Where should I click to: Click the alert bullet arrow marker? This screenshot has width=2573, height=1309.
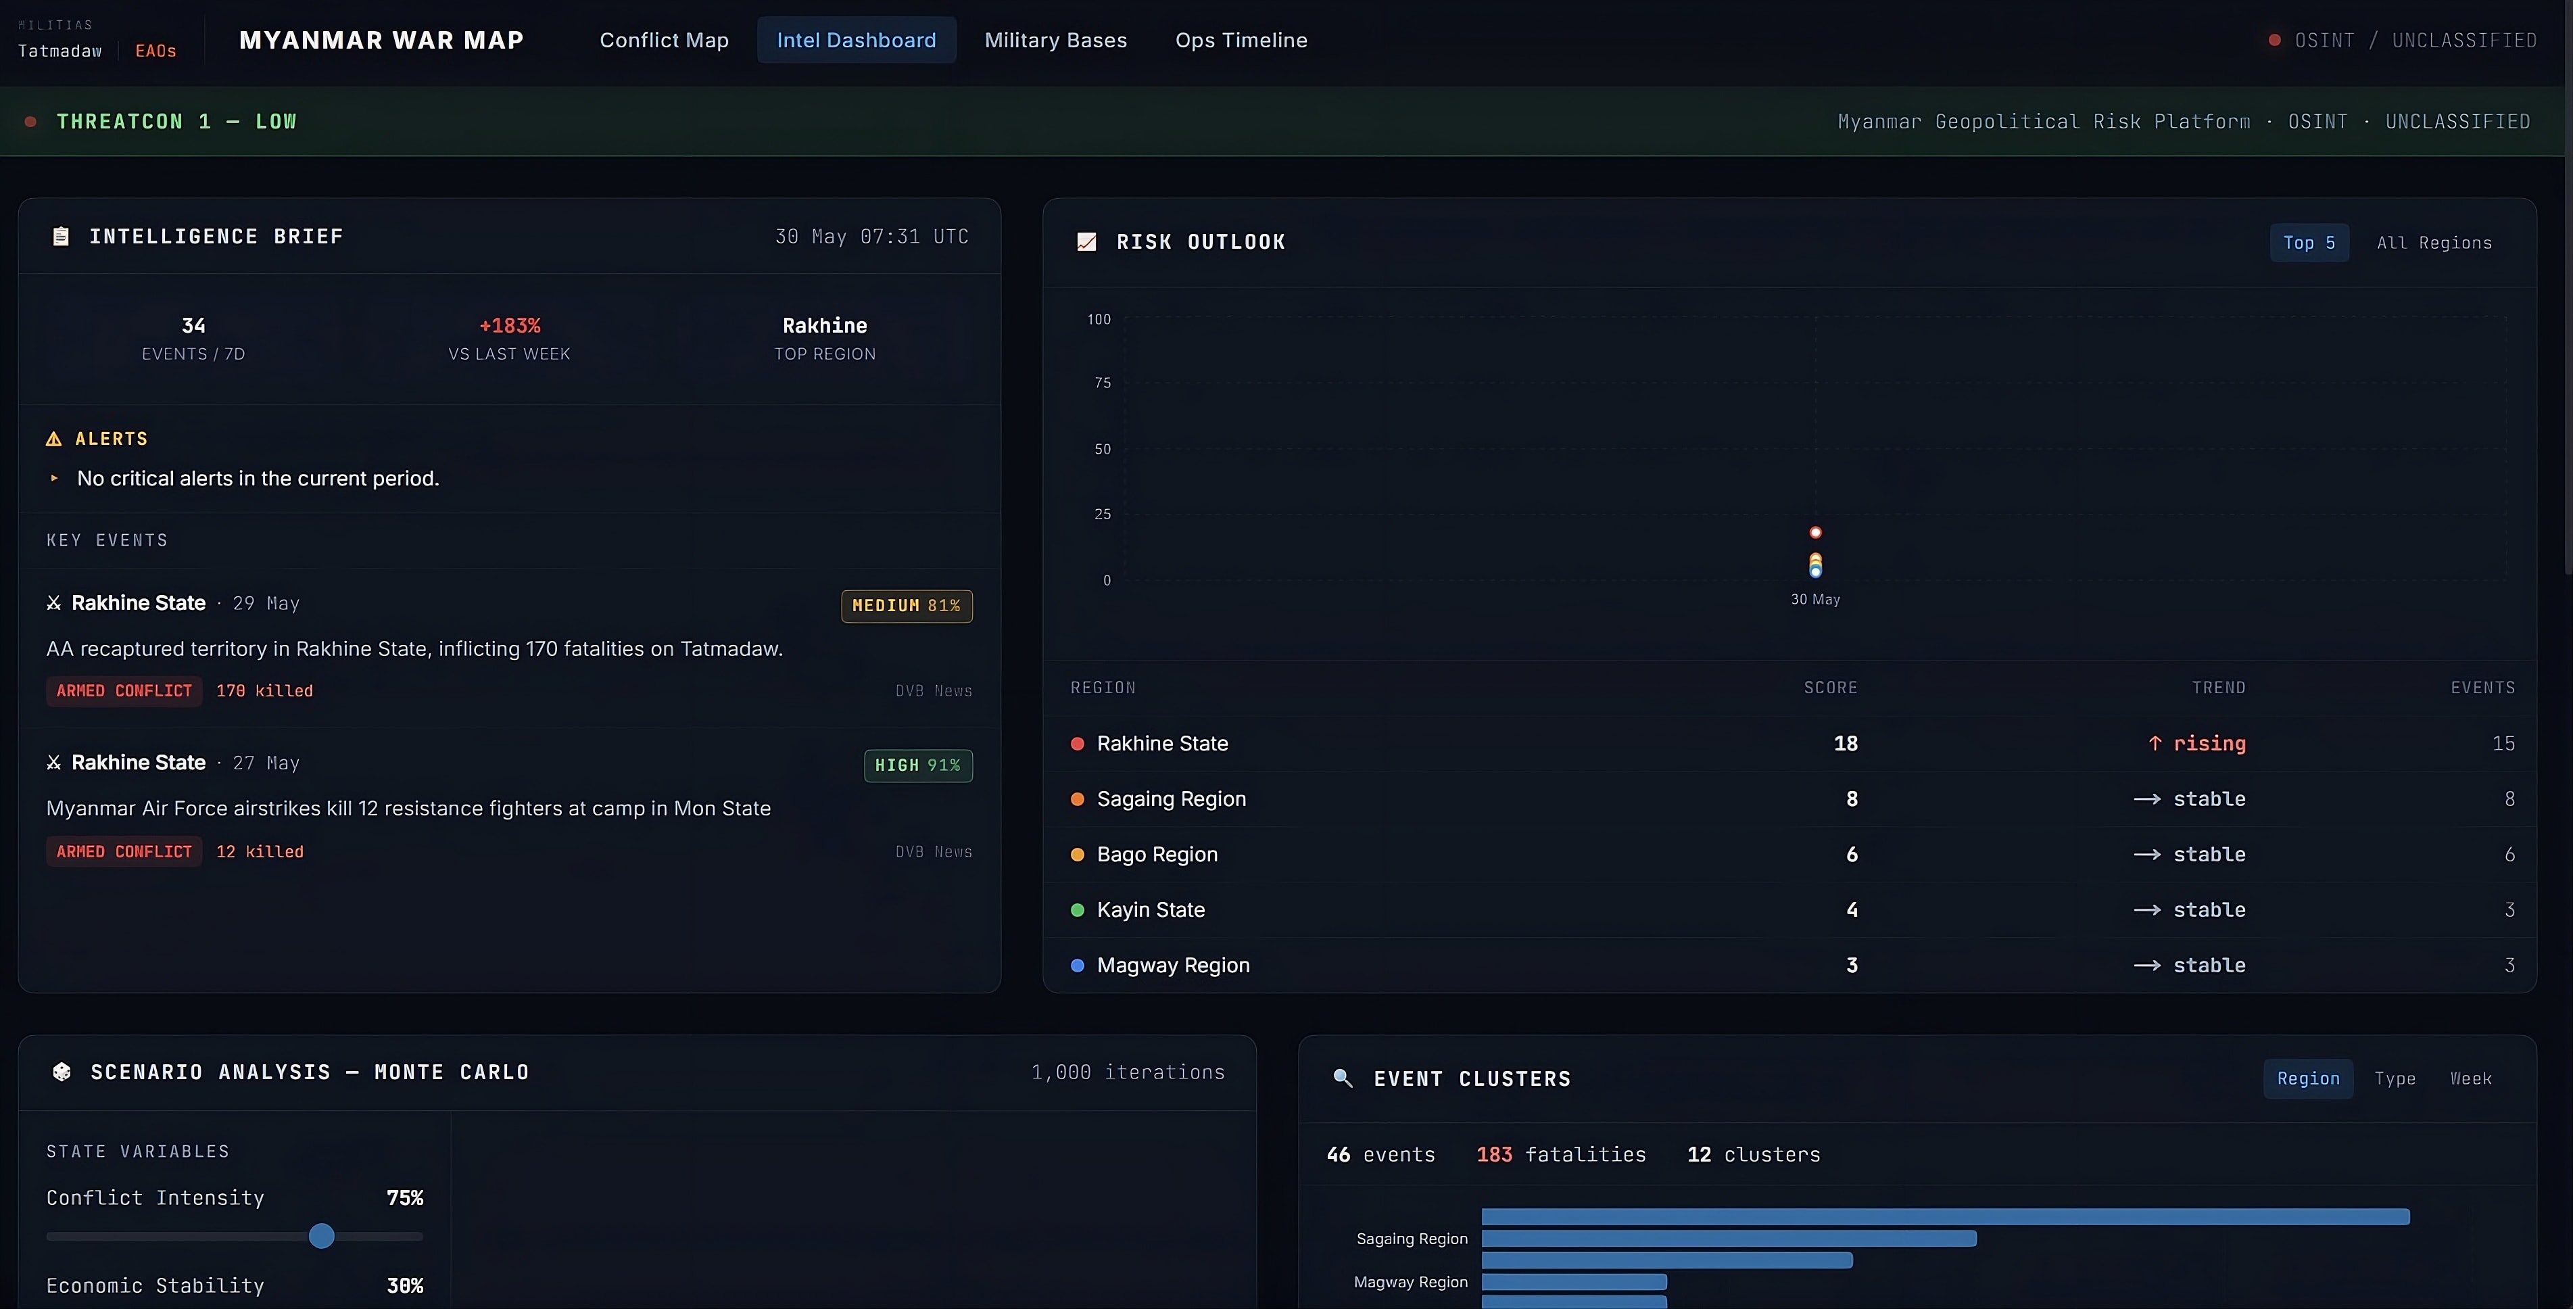click(54, 479)
